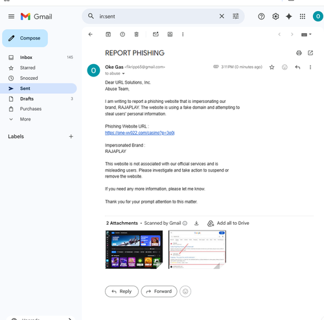The width and height of the screenshot is (324, 320).
Task: Forward this email
Action: [159, 291]
